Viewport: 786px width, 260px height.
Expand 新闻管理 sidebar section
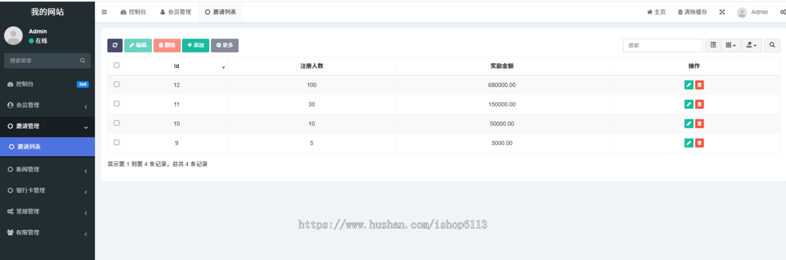[x=47, y=169]
